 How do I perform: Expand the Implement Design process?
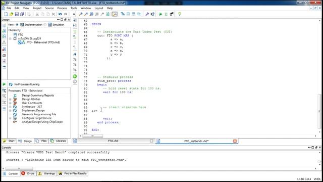(10, 111)
